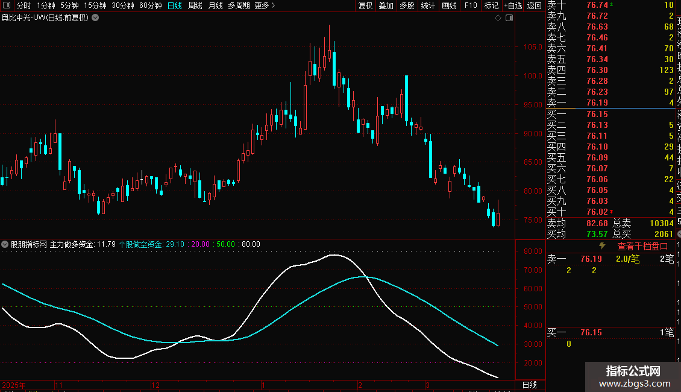681x392 pixels.
Task: Click the 标记 mark button
Action: click(491, 5)
